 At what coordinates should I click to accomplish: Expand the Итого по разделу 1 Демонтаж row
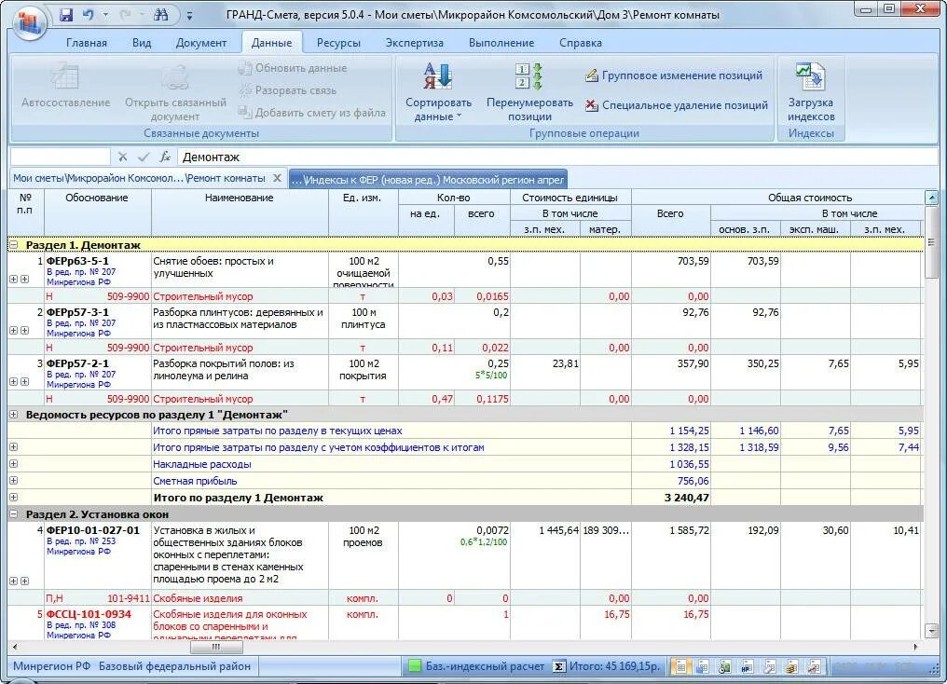13,498
